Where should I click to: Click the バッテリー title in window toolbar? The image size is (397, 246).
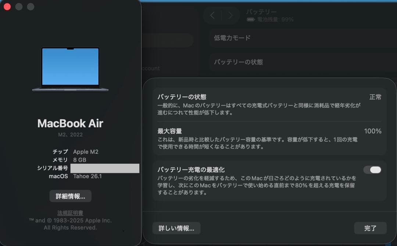click(x=262, y=12)
